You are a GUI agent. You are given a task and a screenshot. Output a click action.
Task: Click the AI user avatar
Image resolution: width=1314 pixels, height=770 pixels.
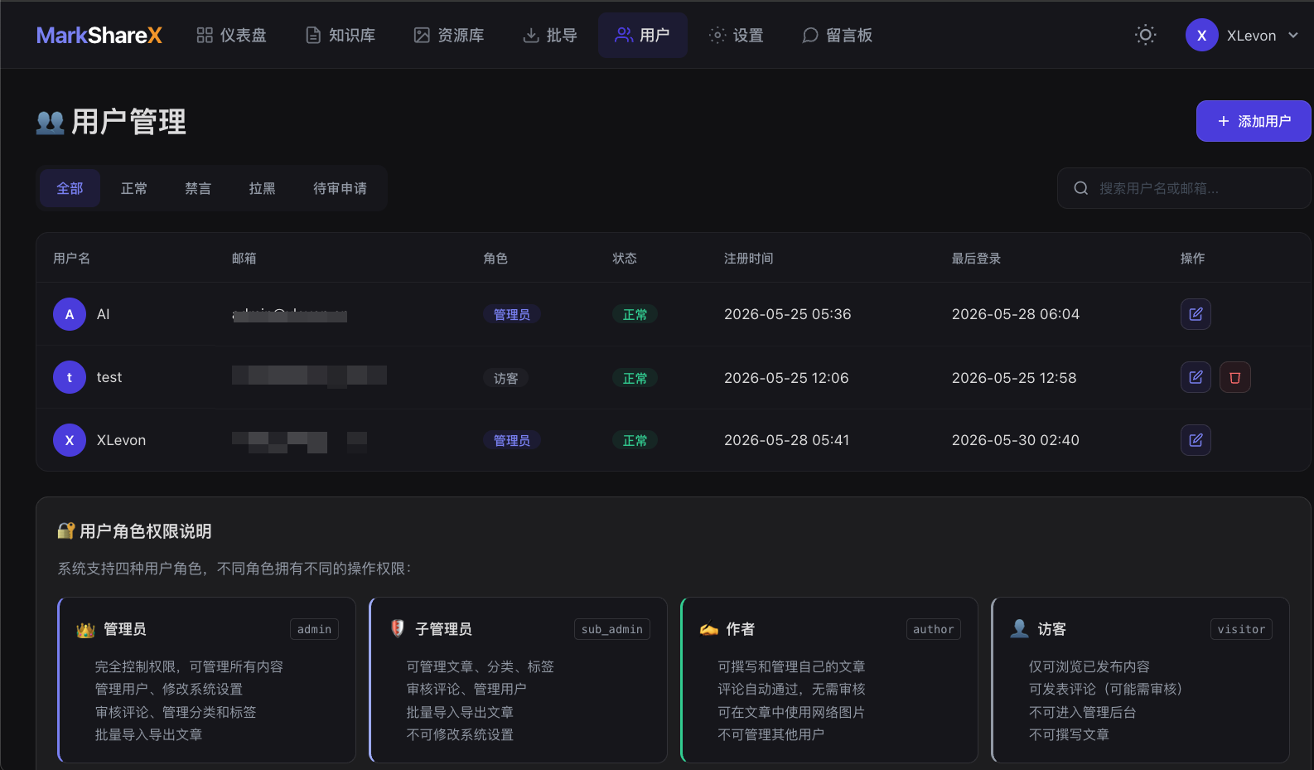(x=70, y=314)
